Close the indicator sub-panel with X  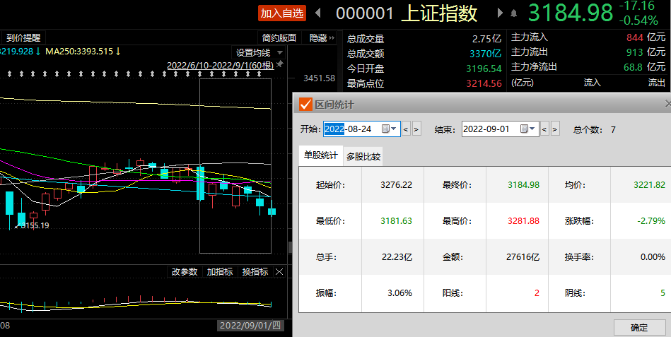[x=279, y=272]
